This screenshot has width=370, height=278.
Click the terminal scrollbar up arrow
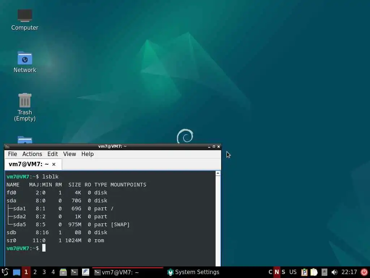[218, 173]
